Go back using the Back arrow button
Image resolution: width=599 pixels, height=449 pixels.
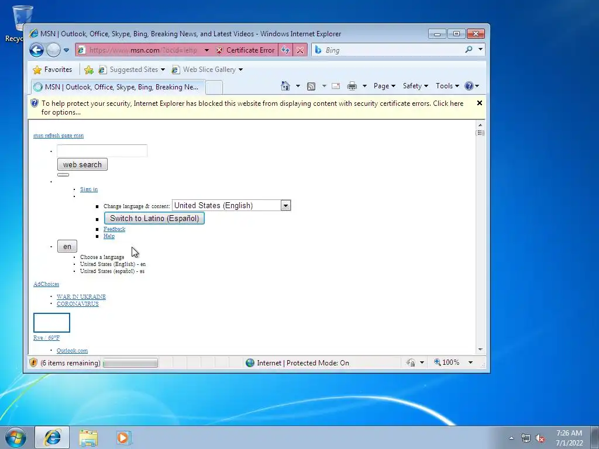tap(37, 50)
